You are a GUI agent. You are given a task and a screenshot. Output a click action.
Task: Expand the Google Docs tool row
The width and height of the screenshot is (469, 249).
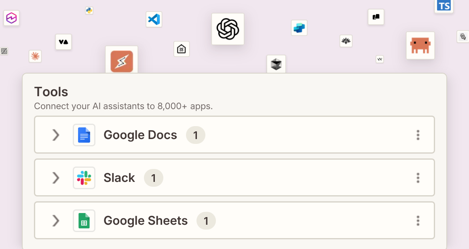(x=56, y=135)
